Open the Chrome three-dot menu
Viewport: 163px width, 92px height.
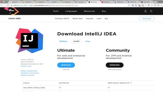tap(161, 5)
